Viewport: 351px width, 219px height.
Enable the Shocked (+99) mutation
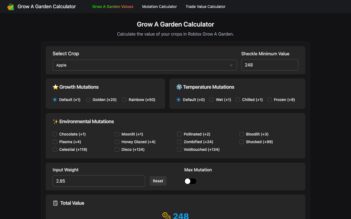242,142
